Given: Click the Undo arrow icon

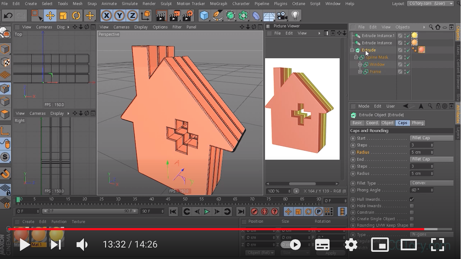Looking at the screenshot, I should pos(8,15).
